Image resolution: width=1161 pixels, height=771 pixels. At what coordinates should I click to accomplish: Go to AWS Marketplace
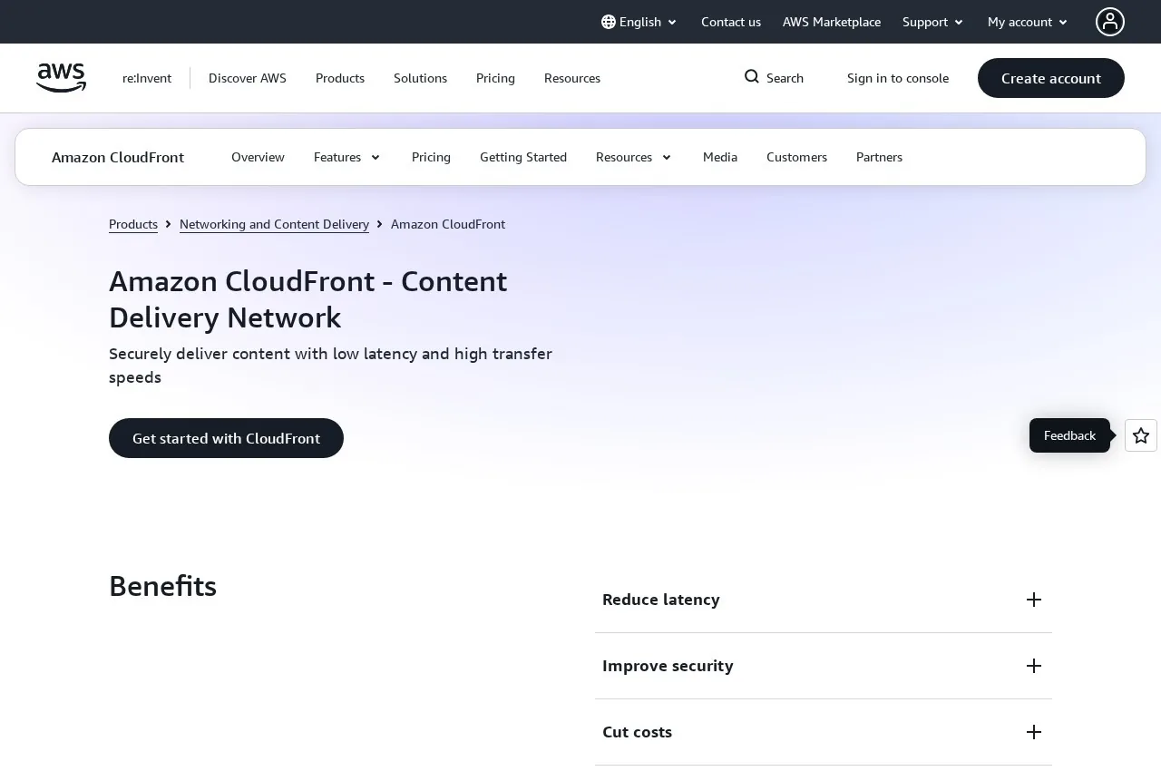(832, 22)
